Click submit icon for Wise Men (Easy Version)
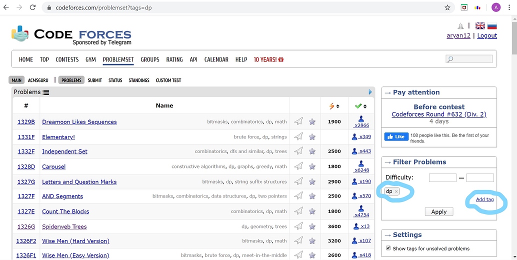The height and width of the screenshot is (260, 517). pyautogui.click(x=298, y=255)
